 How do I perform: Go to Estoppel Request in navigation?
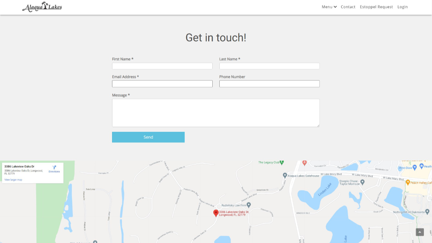tap(376, 7)
